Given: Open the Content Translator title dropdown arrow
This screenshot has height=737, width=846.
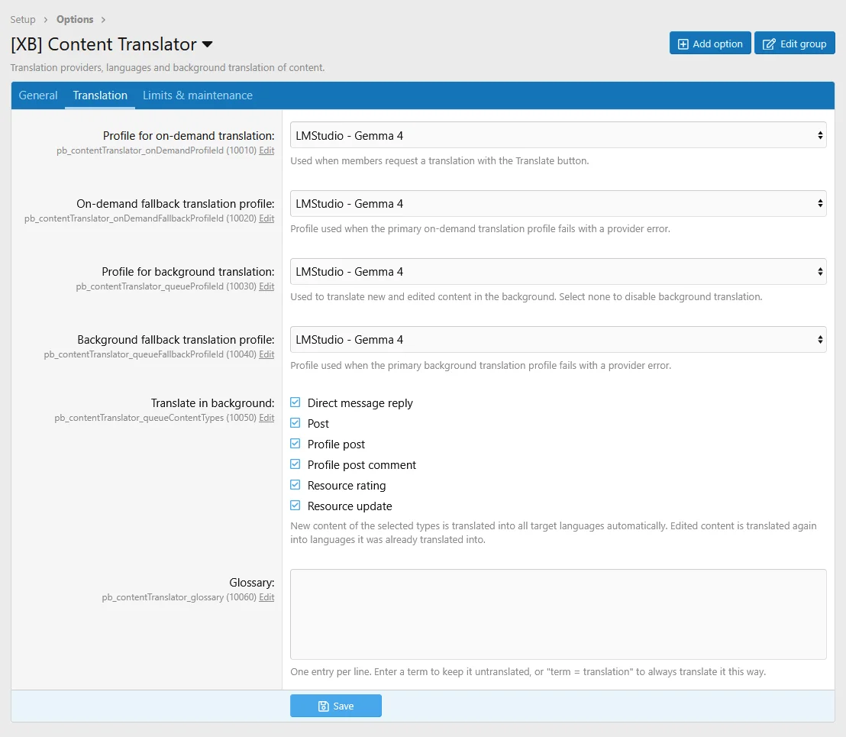Looking at the screenshot, I should click(x=207, y=44).
